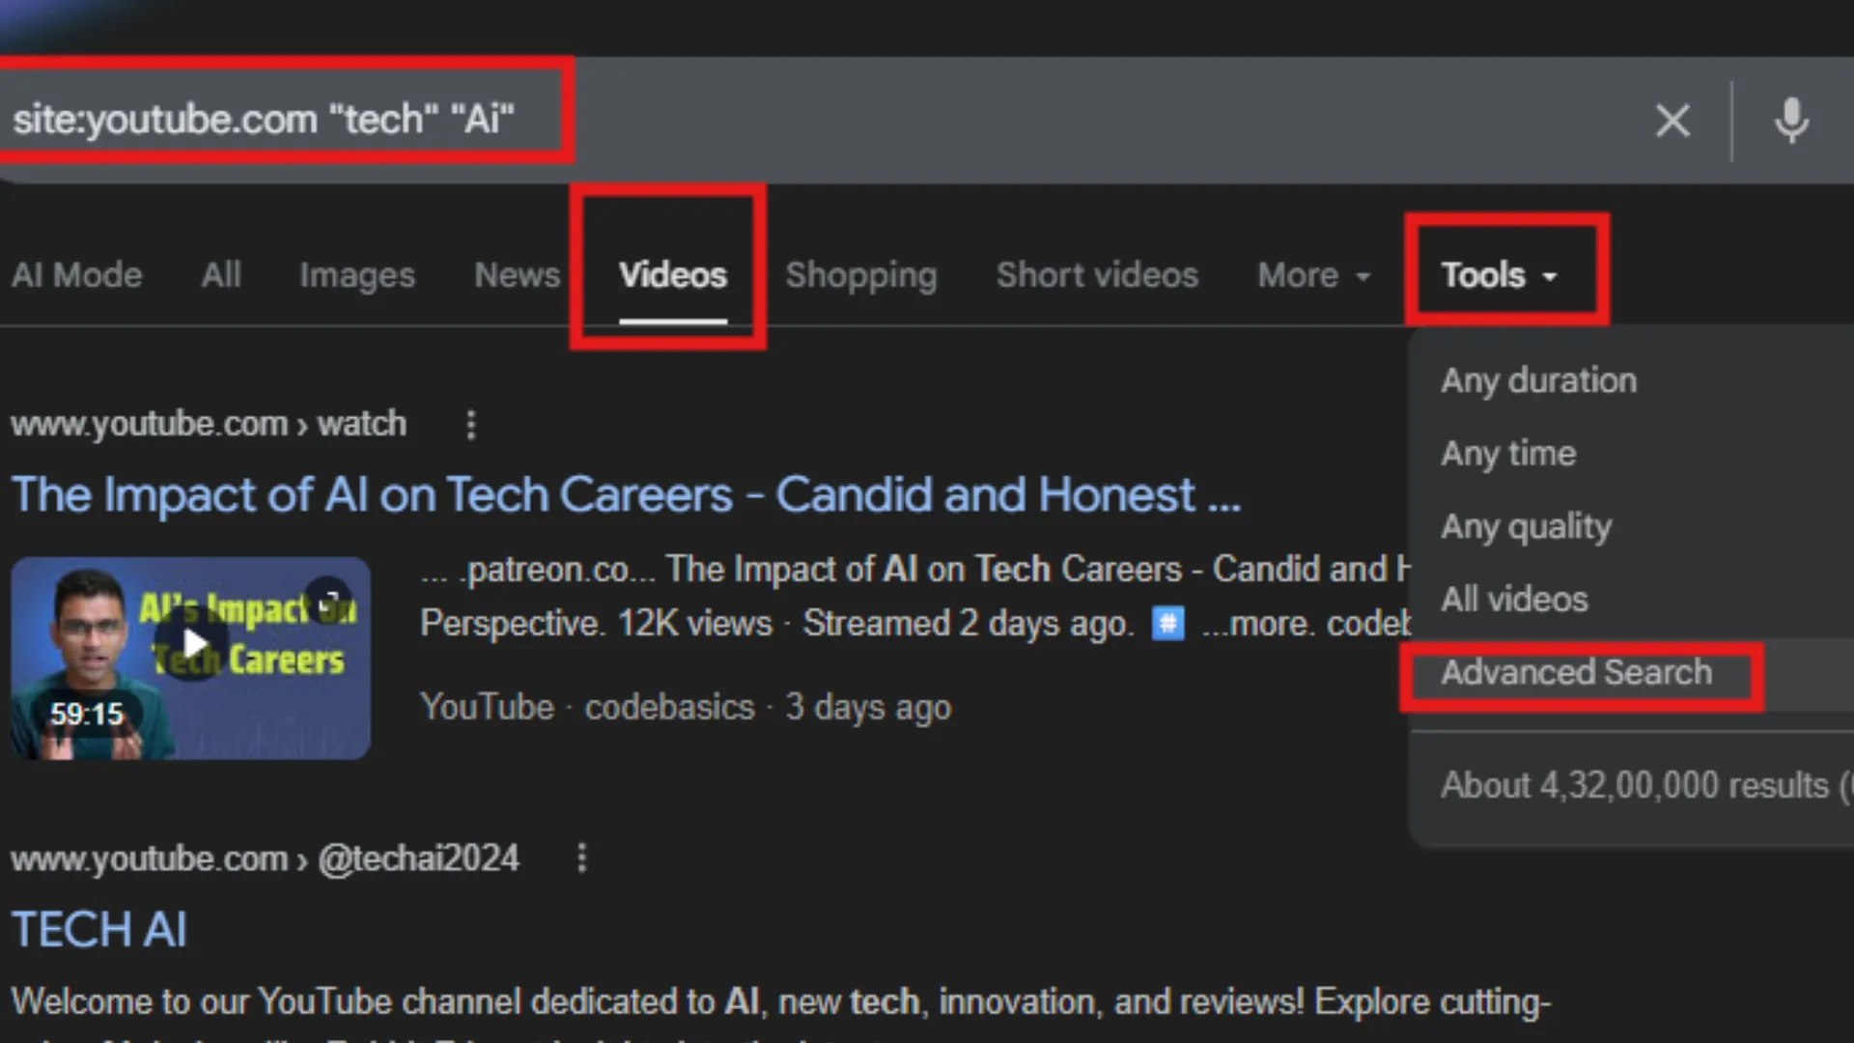Image resolution: width=1854 pixels, height=1043 pixels.
Task: Switch to the Images tab
Action: tap(356, 275)
